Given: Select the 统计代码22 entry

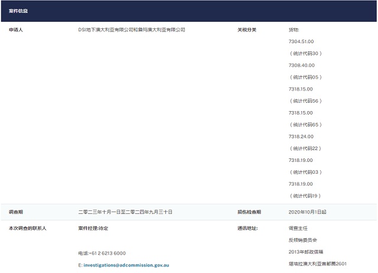Looking at the screenshot, I should pyautogui.click(x=305, y=148).
